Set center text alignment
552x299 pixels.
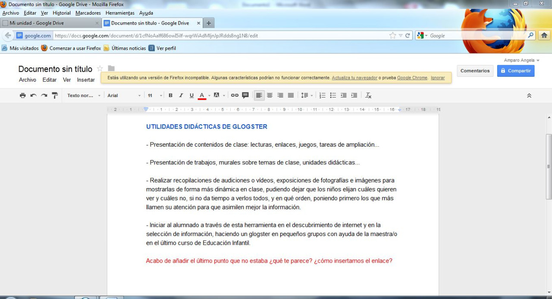click(x=270, y=95)
